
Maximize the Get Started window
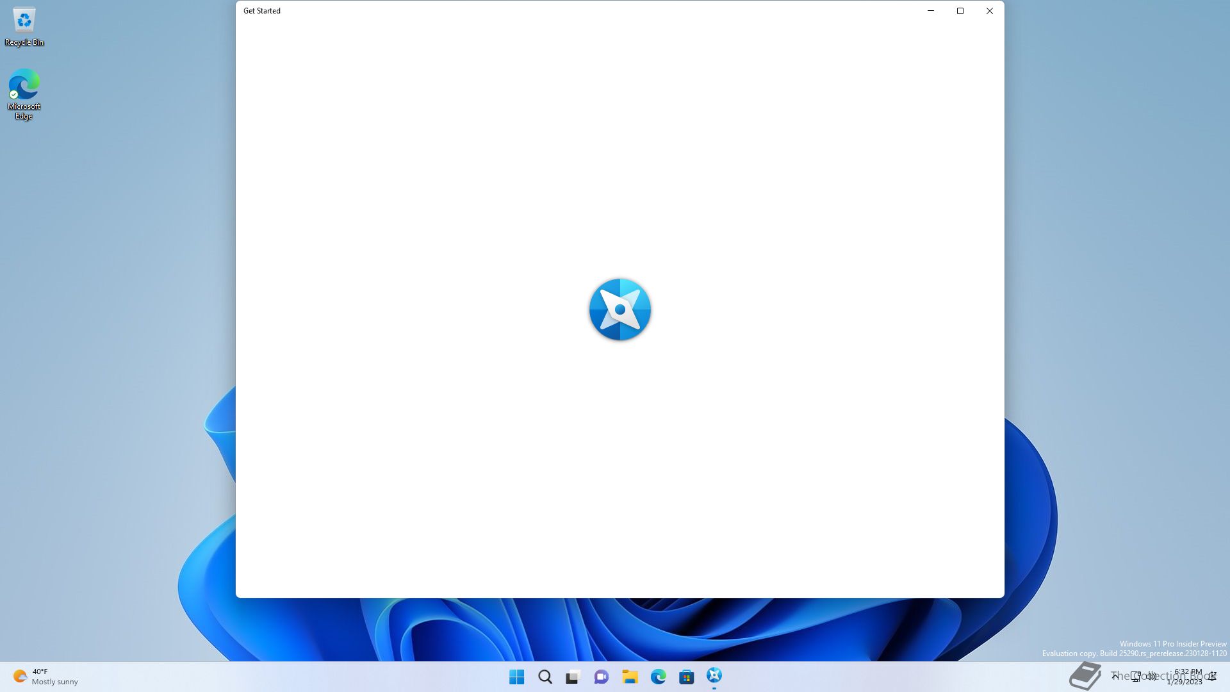(960, 11)
